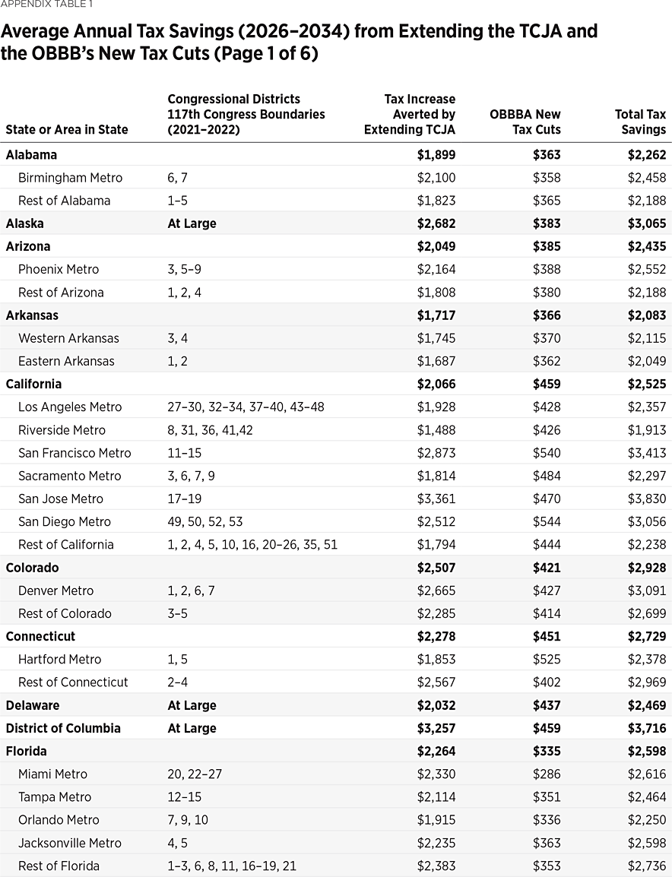Select the Birmingham Metro row label
This screenshot has height=877, width=672.
[70, 178]
